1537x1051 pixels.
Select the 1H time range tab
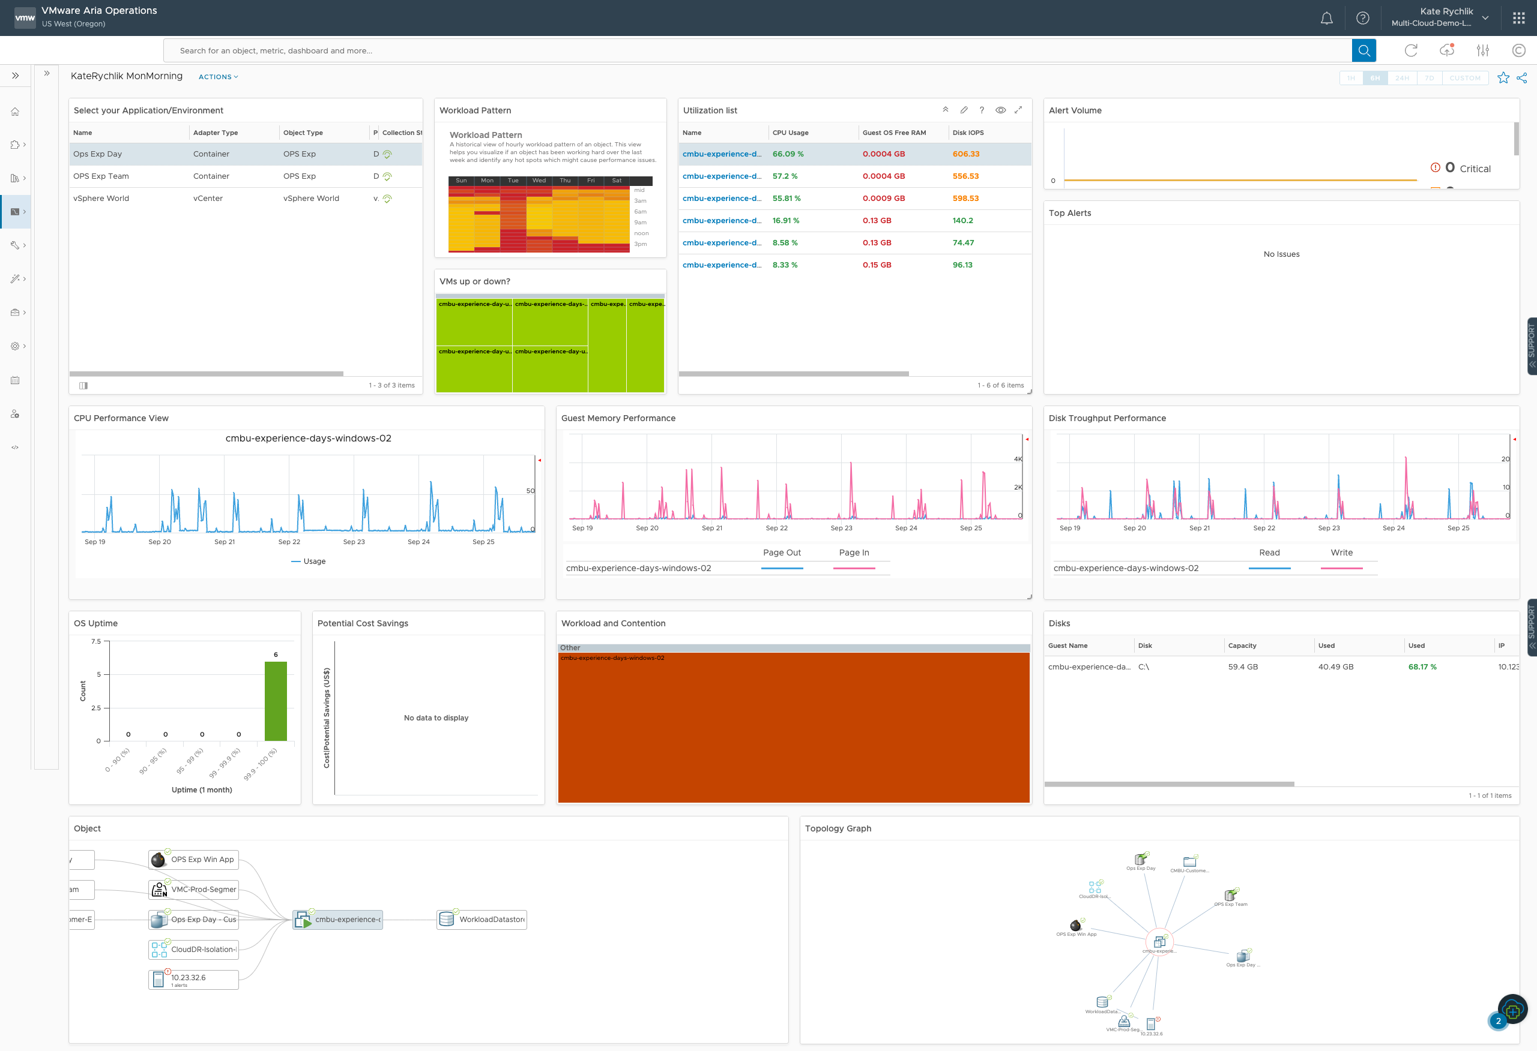click(1350, 78)
